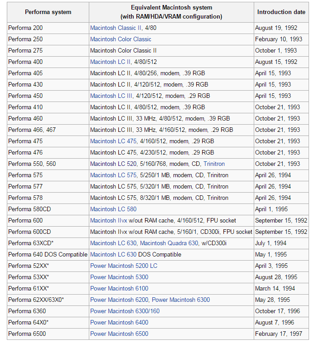Open the Macintosh Quadra 630 link
This screenshot has height=344, width=314.
click(169, 243)
